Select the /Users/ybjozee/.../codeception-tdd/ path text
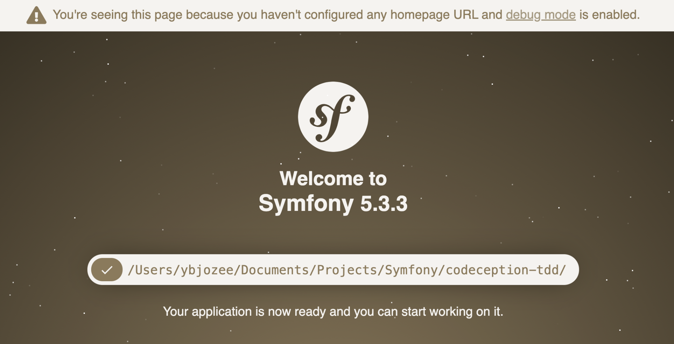The height and width of the screenshot is (344, 674). point(347,270)
